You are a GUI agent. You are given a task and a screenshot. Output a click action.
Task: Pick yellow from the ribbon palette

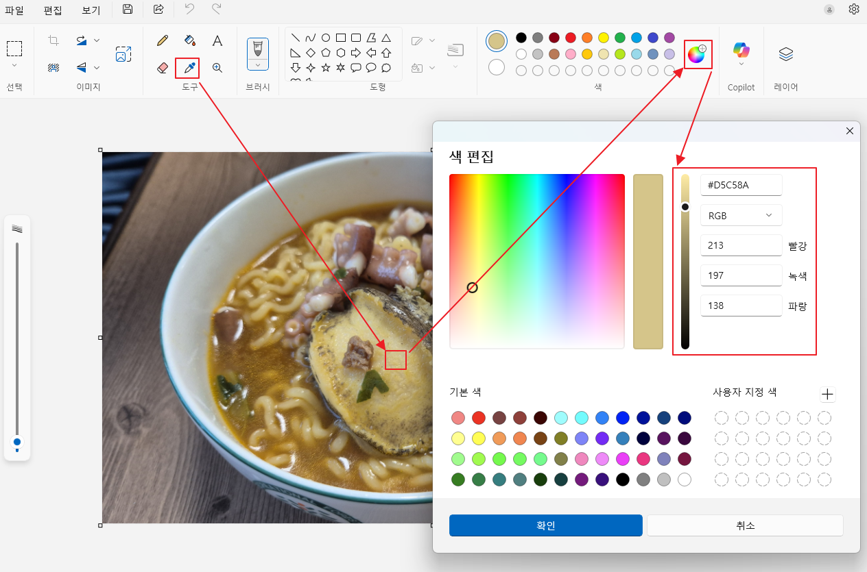604,38
